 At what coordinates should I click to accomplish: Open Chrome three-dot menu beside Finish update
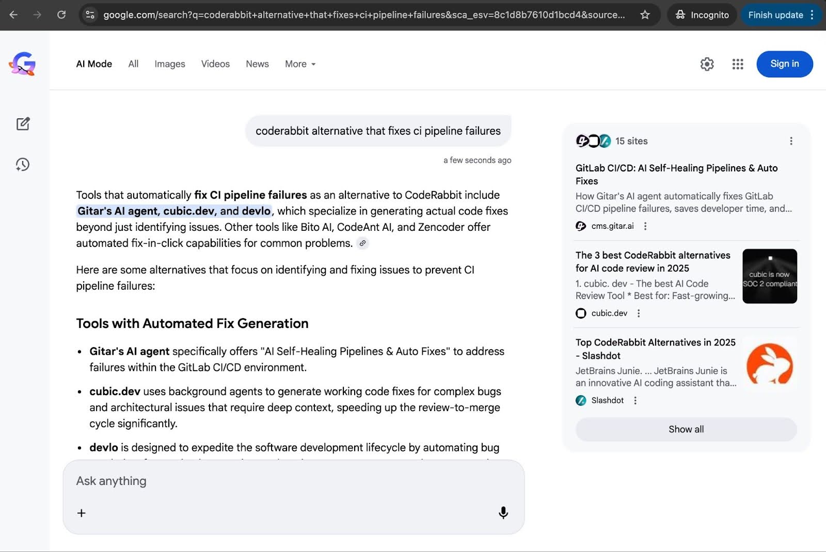click(812, 15)
